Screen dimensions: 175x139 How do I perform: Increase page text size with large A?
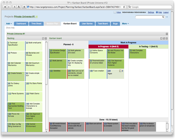[x=19, y=7]
